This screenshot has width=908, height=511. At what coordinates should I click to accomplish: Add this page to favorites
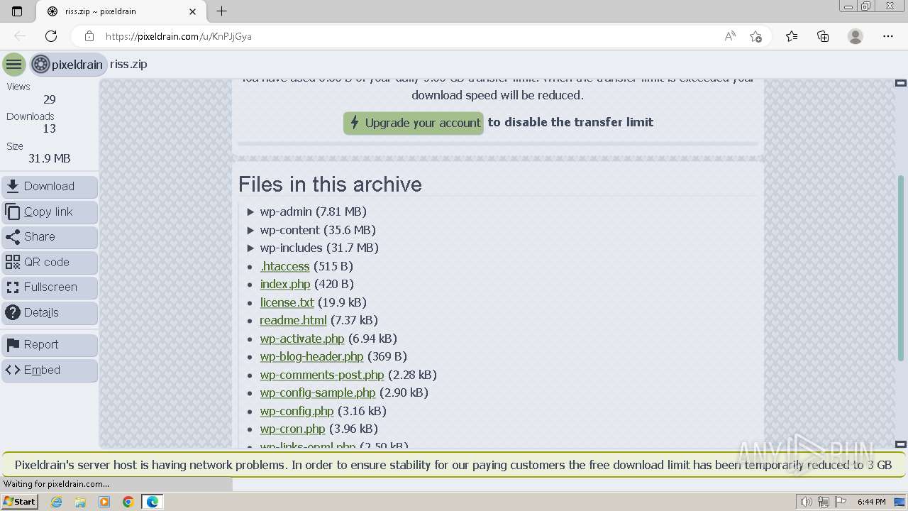pos(755,36)
